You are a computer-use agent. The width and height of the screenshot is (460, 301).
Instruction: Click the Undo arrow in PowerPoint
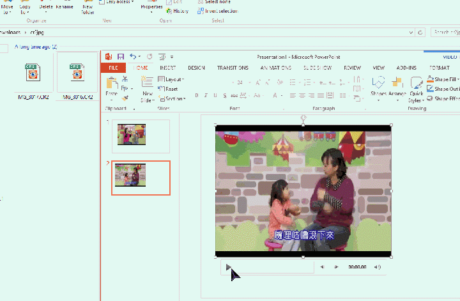pyautogui.click(x=133, y=56)
